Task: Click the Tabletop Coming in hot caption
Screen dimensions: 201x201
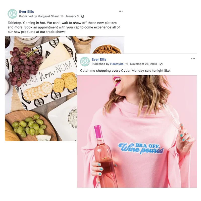Action: [x=64, y=27]
